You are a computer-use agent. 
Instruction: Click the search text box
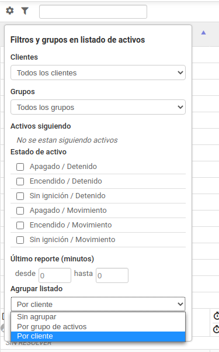pyautogui.click(x=93, y=12)
